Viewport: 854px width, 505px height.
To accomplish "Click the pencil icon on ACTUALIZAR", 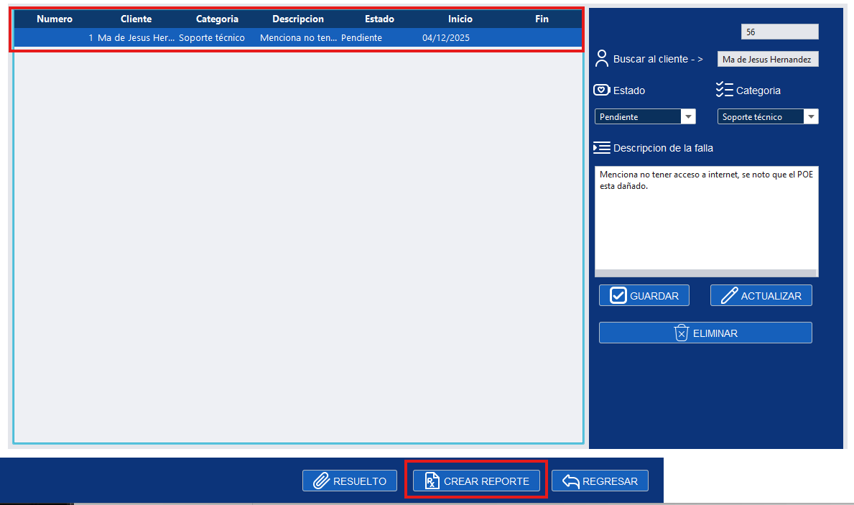I will tap(729, 296).
